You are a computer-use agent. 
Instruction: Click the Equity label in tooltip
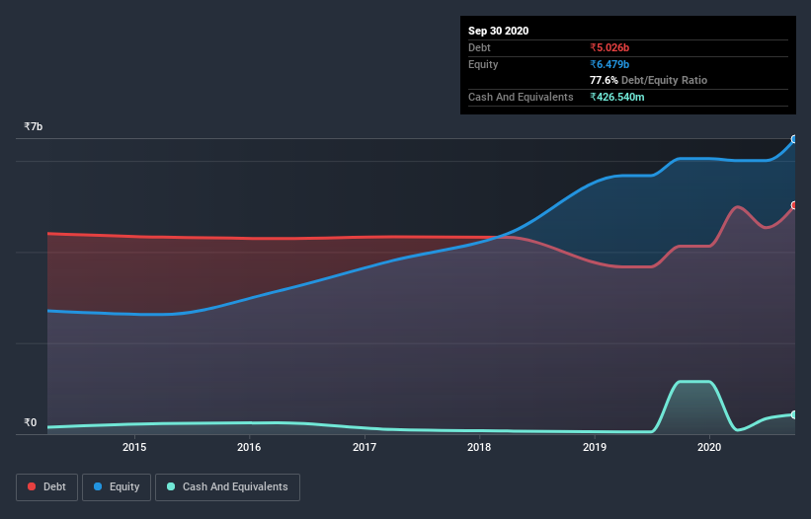tap(483, 64)
